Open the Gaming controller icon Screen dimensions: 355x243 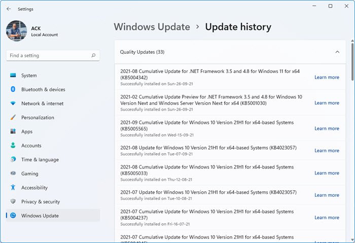[13, 173]
